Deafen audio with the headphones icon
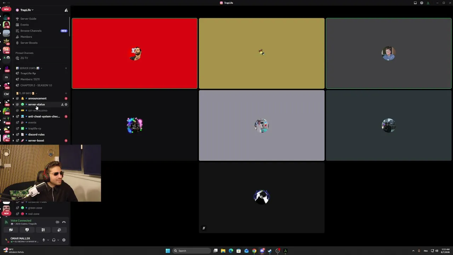453x255 pixels. pyautogui.click(x=54, y=240)
